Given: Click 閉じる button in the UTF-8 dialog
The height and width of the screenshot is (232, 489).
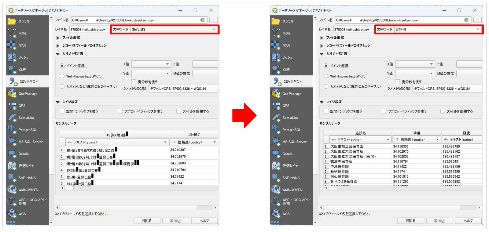Looking at the screenshot, I should pos(411,221).
